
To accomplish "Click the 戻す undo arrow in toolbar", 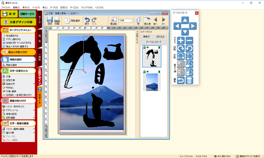I will (87, 21).
